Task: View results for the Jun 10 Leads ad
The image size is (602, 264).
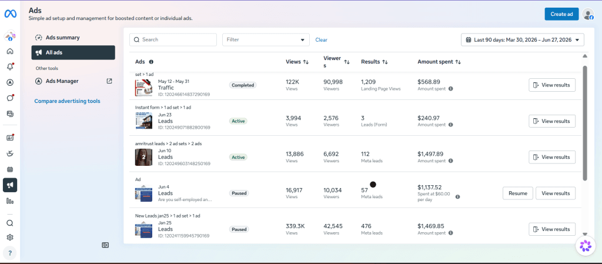Action: pos(551,157)
